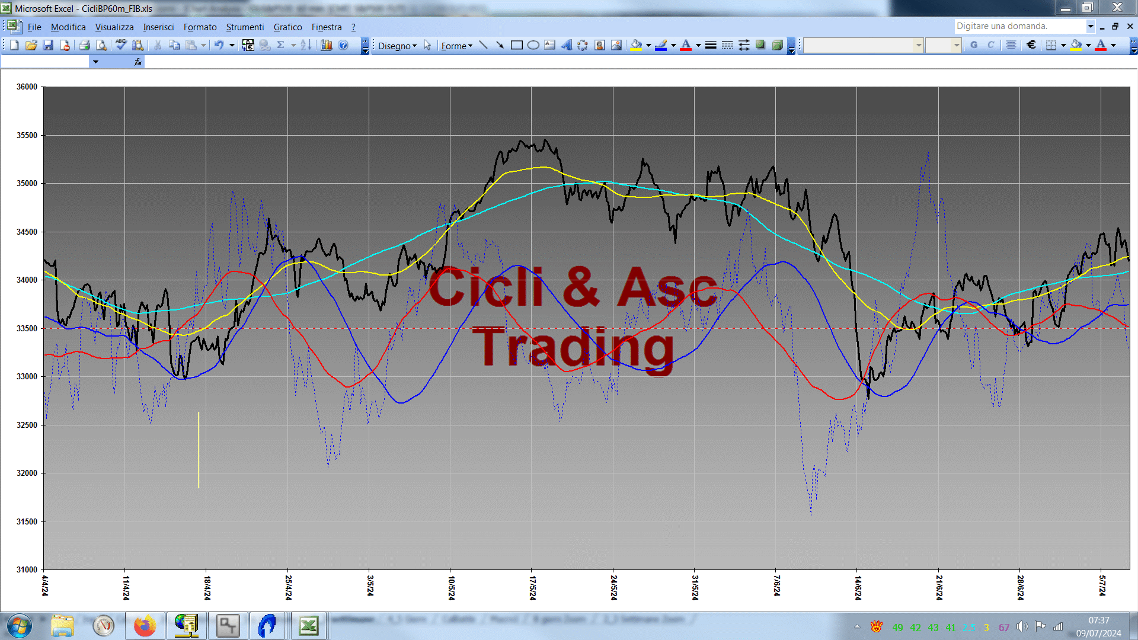Image resolution: width=1138 pixels, height=640 pixels.
Task: Choose the Select Objects arrow pointer
Action: [427, 46]
